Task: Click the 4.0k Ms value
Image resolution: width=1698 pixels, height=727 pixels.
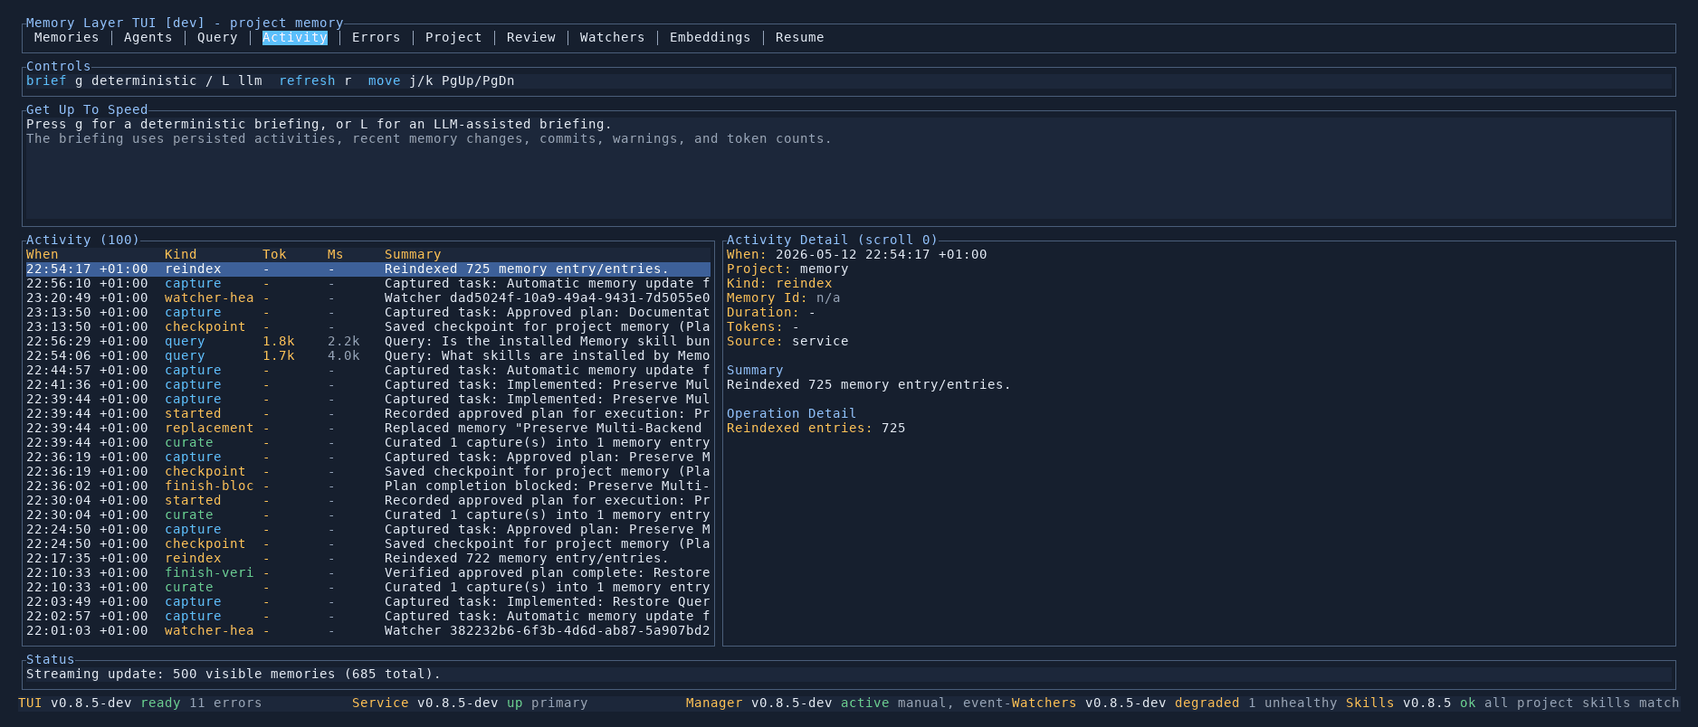Action: 344,356
